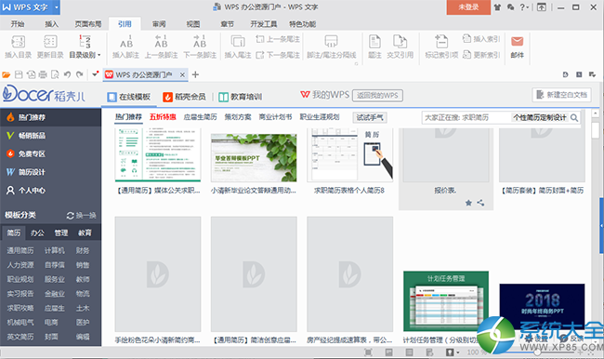
Task: Open 个人中心 in the sidebar
Action: tap(50, 190)
